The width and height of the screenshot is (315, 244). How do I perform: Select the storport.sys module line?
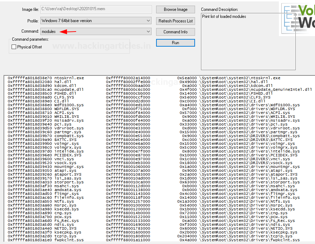(69, 182)
